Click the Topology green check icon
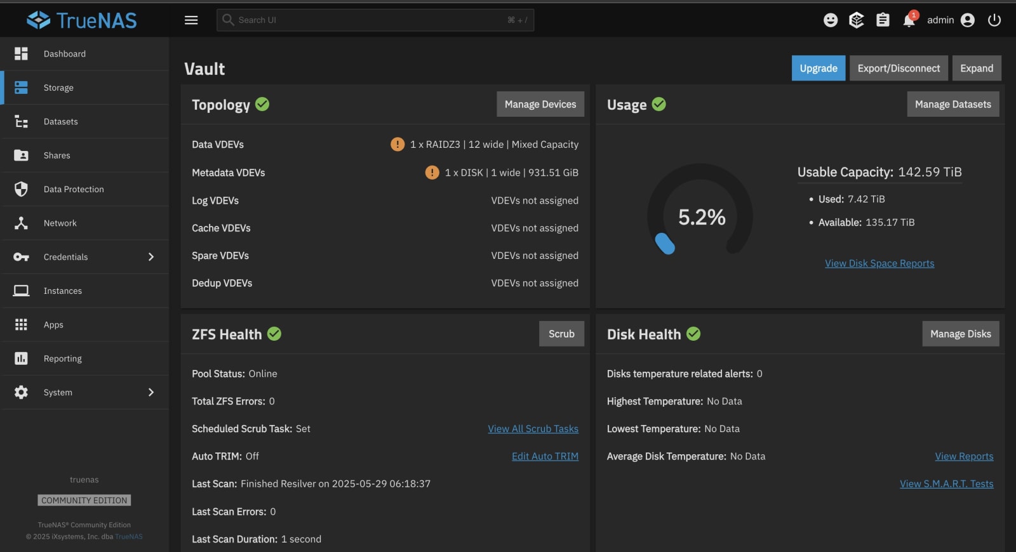 coord(262,104)
